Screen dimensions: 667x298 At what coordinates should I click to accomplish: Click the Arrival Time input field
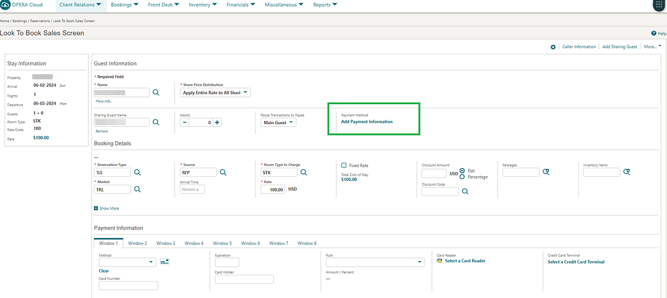192,189
